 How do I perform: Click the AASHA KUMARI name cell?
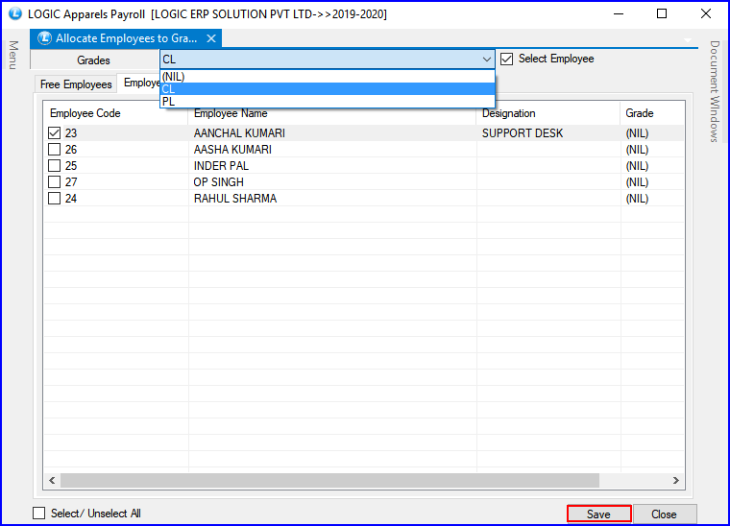(332, 150)
